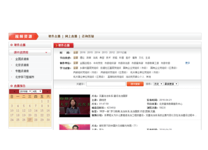
Task: Filter audience by 街道社区基层党组织
Action: tap(111, 68)
